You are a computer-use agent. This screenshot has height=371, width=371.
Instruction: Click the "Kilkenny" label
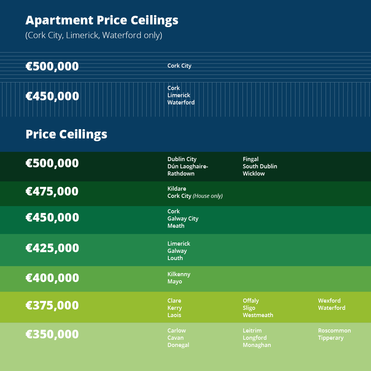click(179, 274)
